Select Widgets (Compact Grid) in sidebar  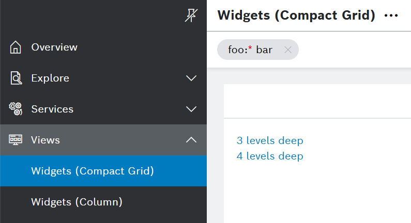[93, 171]
